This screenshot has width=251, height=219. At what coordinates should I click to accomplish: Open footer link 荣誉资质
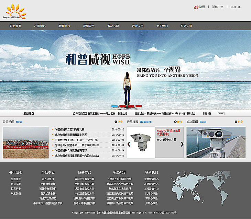coord(16,184)
